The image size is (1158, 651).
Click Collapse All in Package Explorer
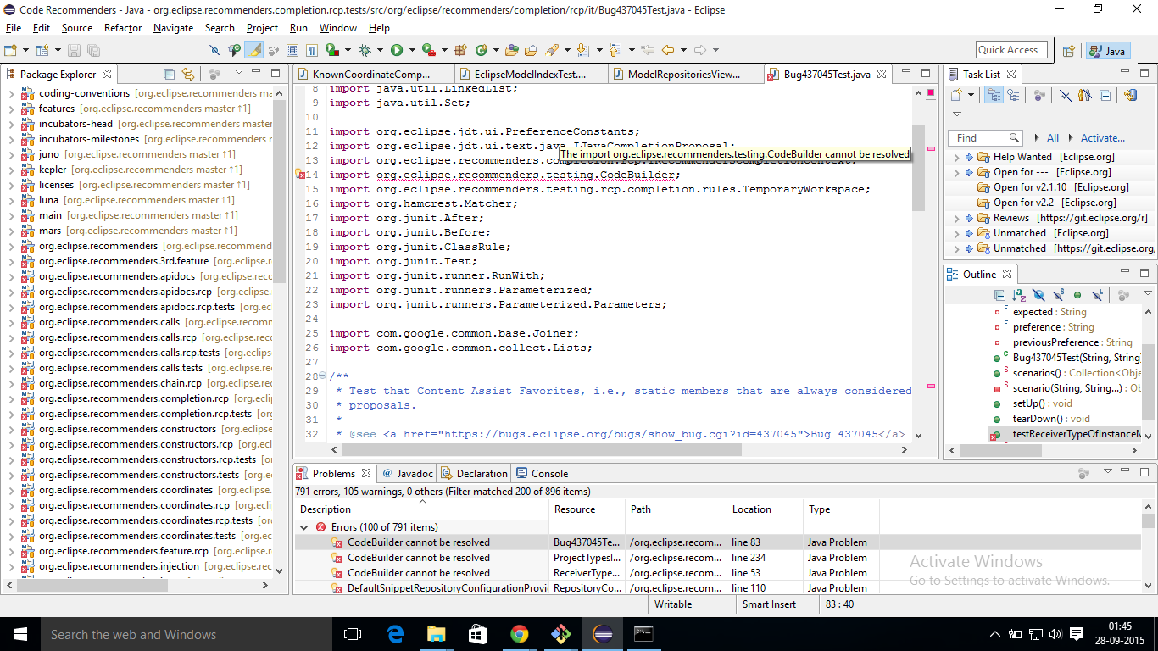(169, 74)
